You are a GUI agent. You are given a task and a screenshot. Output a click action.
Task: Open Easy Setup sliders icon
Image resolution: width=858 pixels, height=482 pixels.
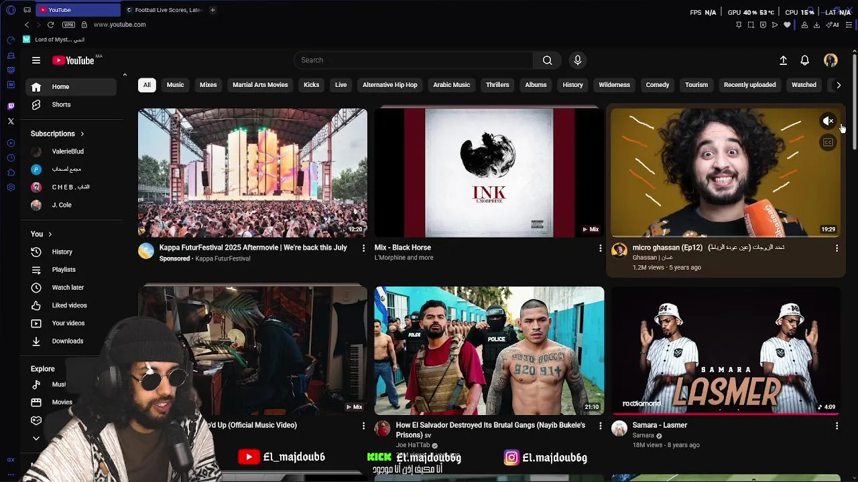(849, 25)
